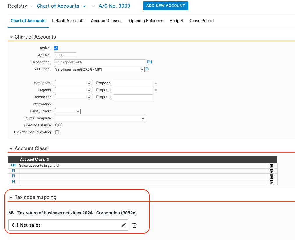295x240 pixels.
Task: Delete the 6.1 Net sales tax code mapping
Action: [134, 225]
